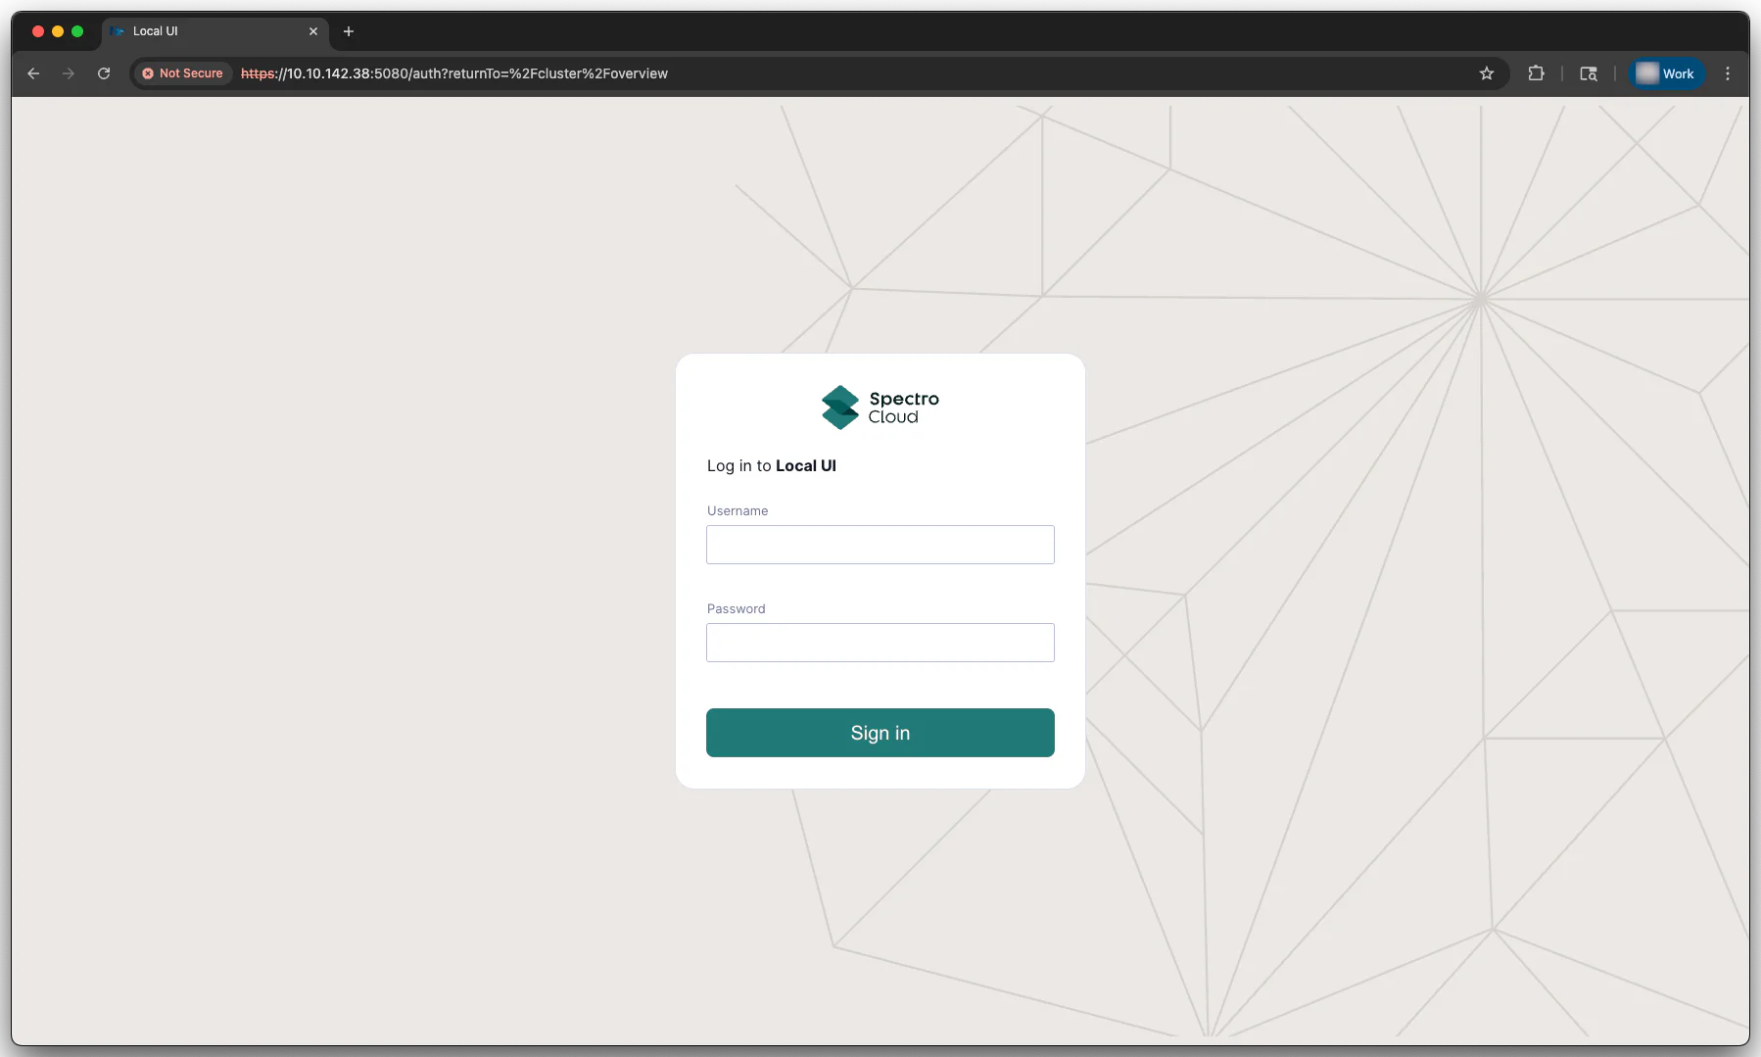Open a new browser tab
Screen dimensions: 1761x1057
(349, 31)
